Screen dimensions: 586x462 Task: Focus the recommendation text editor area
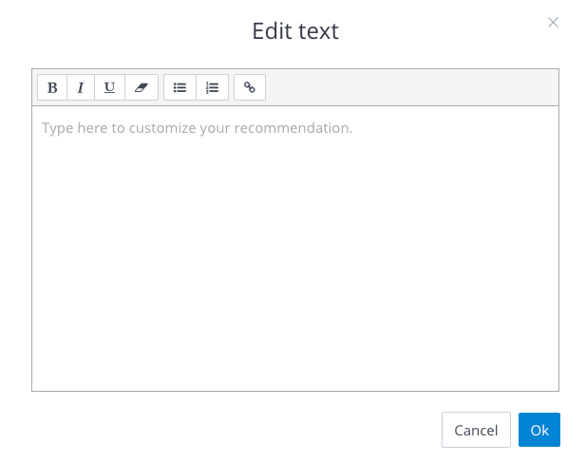tap(295, 249)
